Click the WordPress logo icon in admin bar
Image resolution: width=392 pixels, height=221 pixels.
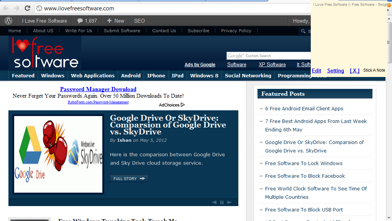pos(8,21)
